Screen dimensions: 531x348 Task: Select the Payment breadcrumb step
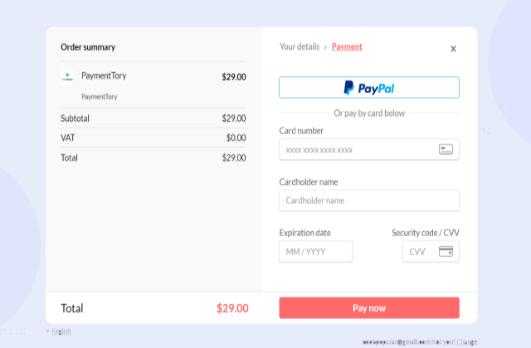347,47
